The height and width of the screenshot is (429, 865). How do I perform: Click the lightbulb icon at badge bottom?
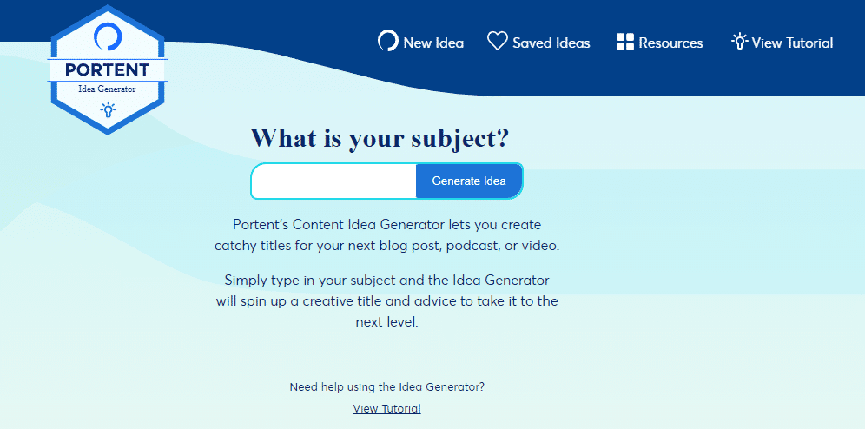point(108,109)
